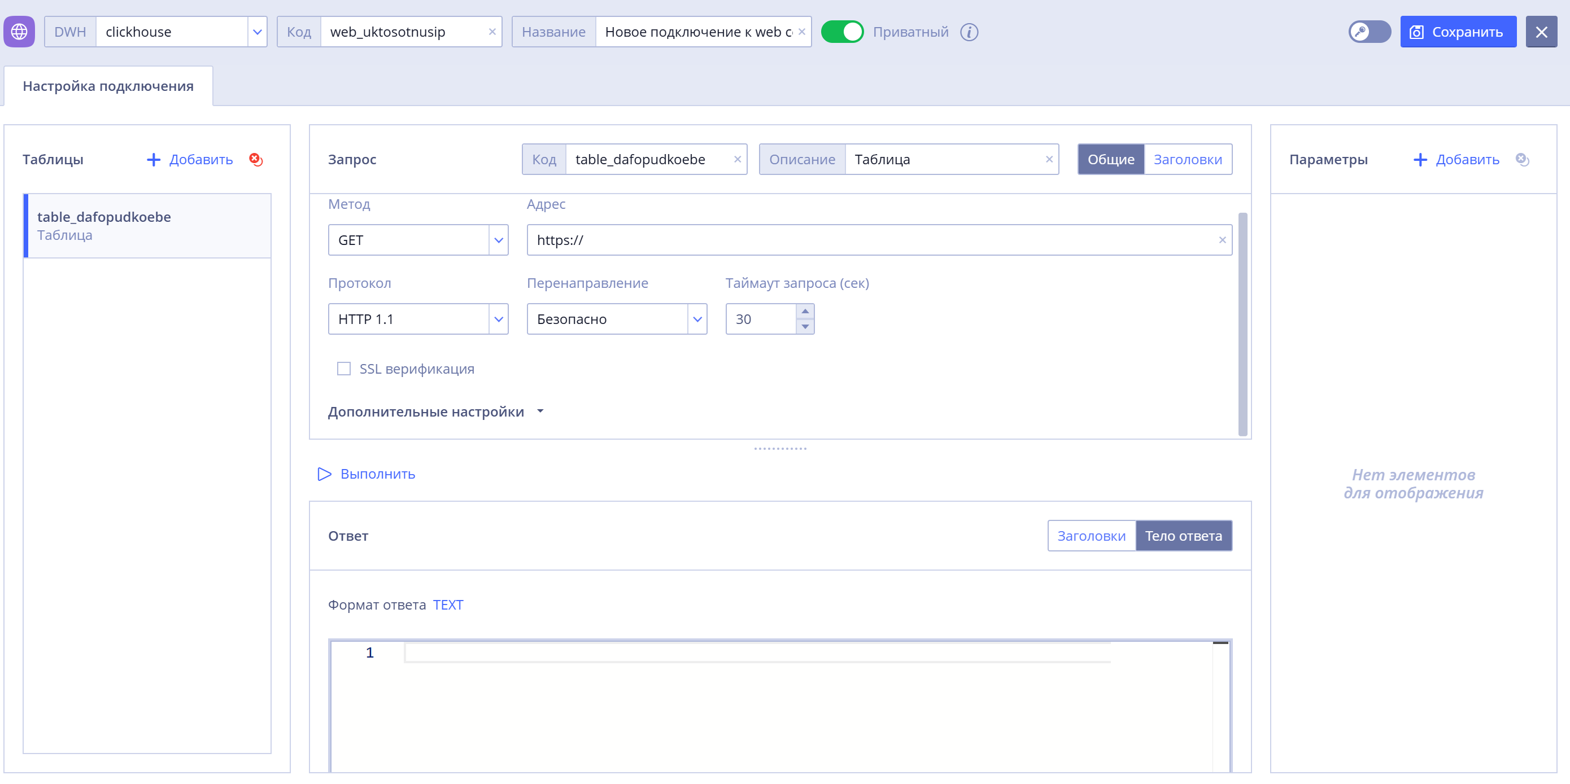
Task: Clear the connection name field
Action: (801, 32)
